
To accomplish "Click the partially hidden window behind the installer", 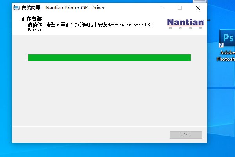I will 200,1.
